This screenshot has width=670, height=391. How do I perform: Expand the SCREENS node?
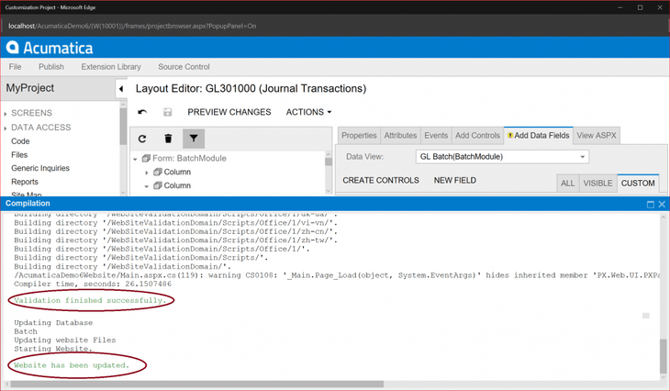[6, 114]
